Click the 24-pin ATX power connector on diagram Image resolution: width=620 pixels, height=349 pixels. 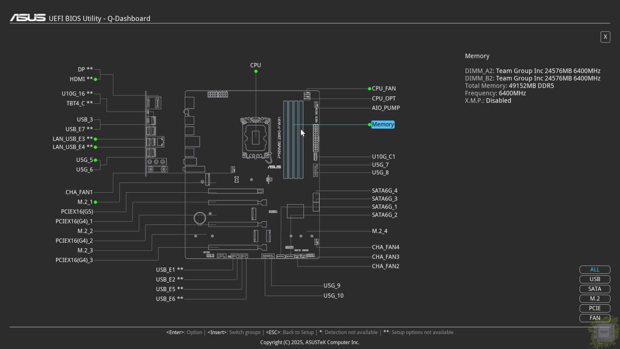click(x=316, y=138)
